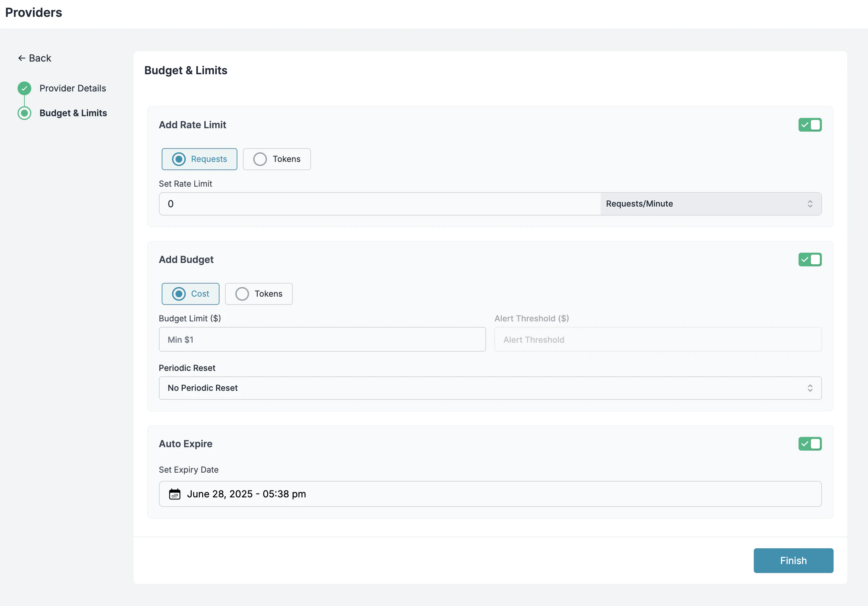Click the Budget & Limits step indicator circle
Screen dimensions: 868x606
(24, 113)
